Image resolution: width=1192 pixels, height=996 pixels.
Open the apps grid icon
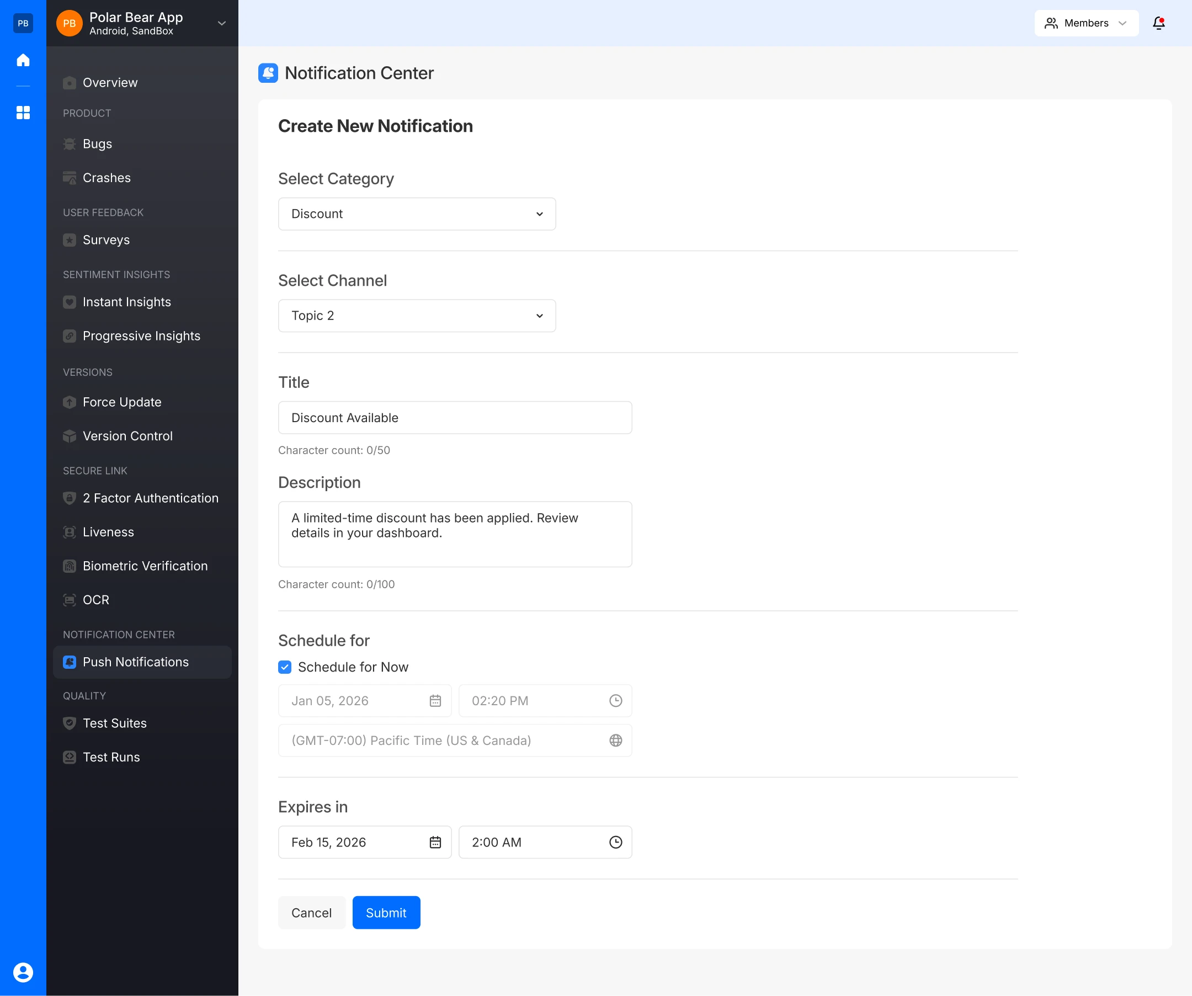[23, 113]
